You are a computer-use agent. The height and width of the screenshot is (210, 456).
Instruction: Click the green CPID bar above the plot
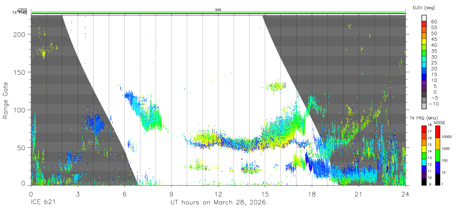pos(218,12)
